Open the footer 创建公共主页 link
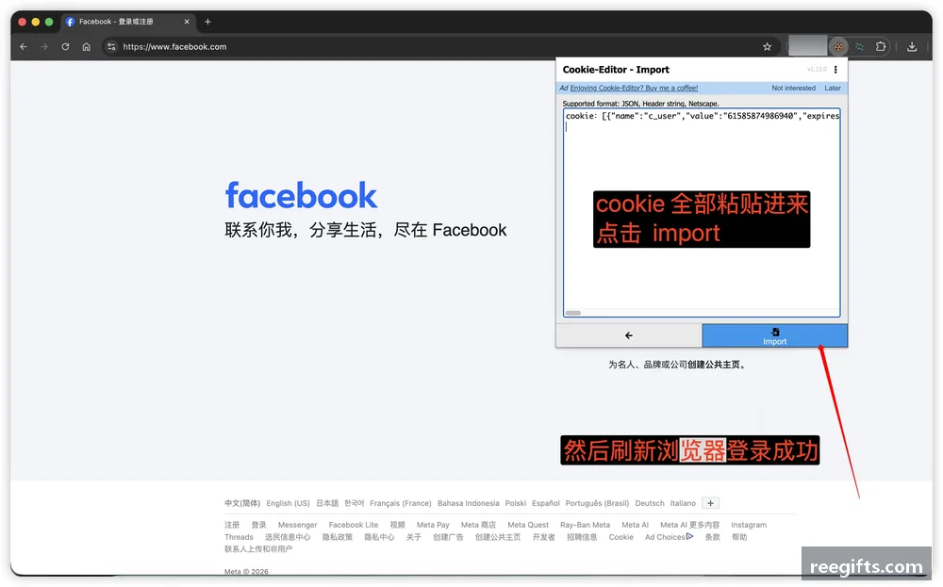943x587 pixels. coord(498,537)
